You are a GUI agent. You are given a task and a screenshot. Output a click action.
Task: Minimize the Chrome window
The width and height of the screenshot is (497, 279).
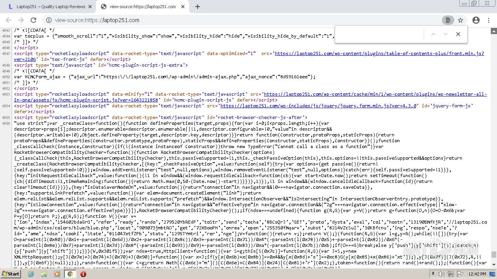pos(464,3)
